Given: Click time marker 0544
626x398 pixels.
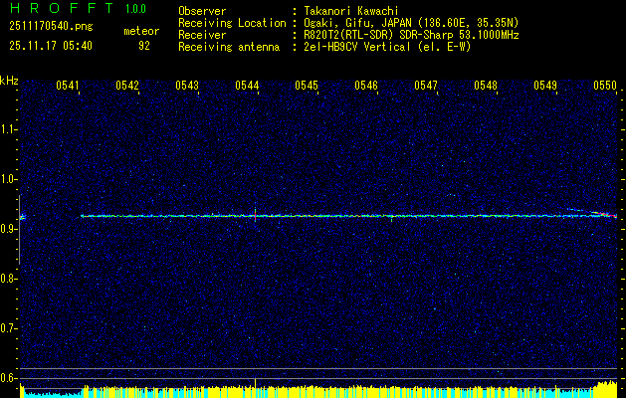Looking at the screenshot, I should [x=247, y=85].
